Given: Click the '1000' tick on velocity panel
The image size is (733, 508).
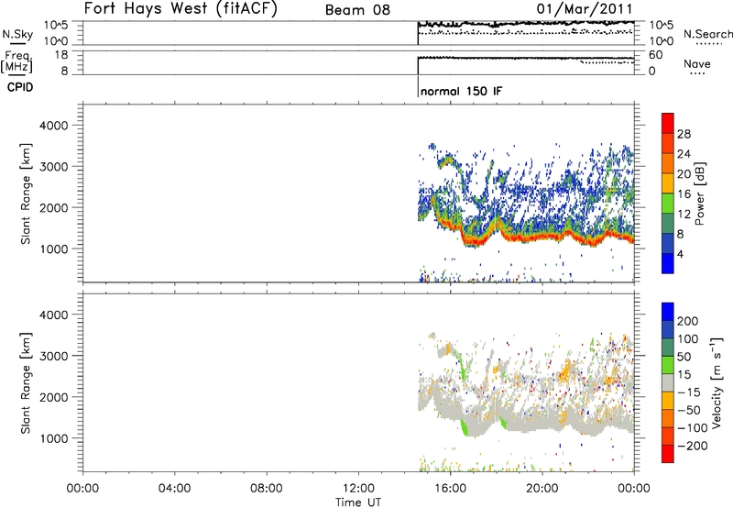Looking at the screenshot, I should (54, 438).
